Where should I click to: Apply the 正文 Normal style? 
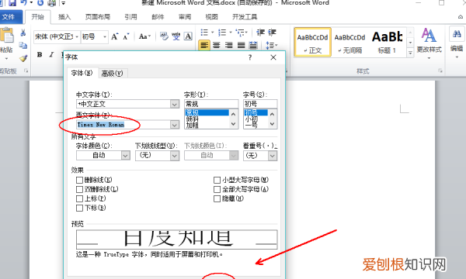click(x=312, y=42)
